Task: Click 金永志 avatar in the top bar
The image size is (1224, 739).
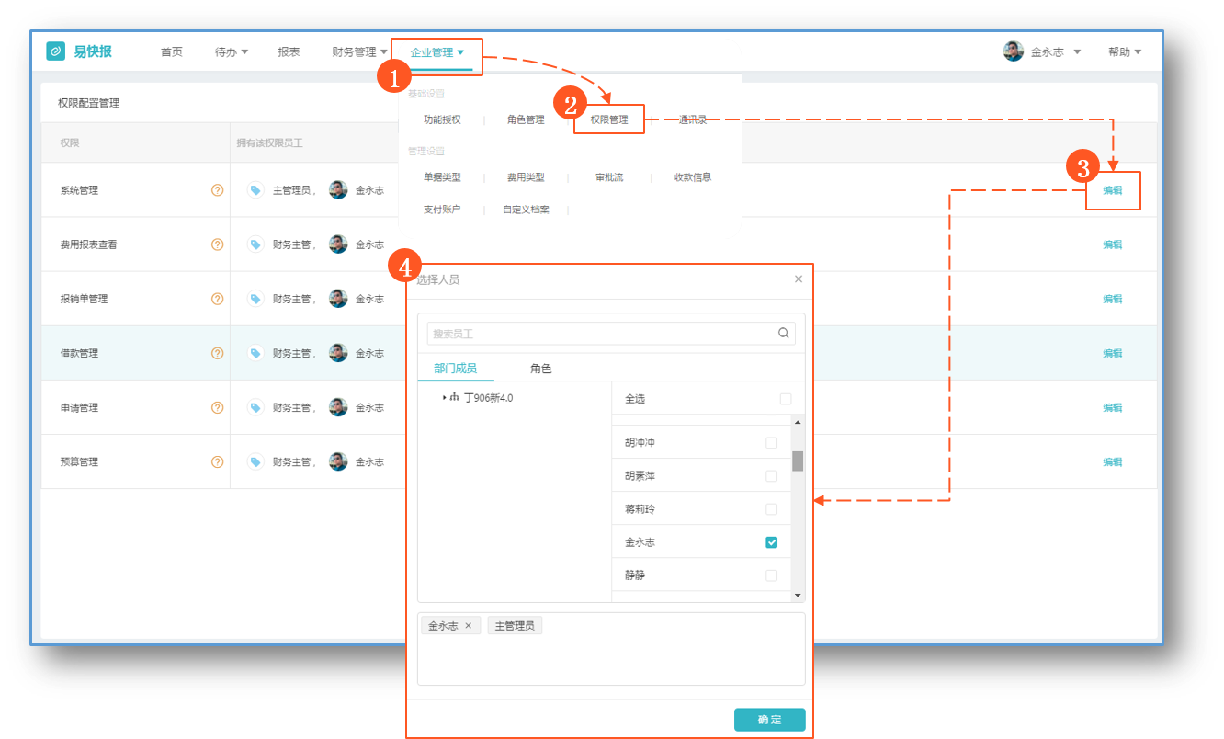Action: (1014, 51)
